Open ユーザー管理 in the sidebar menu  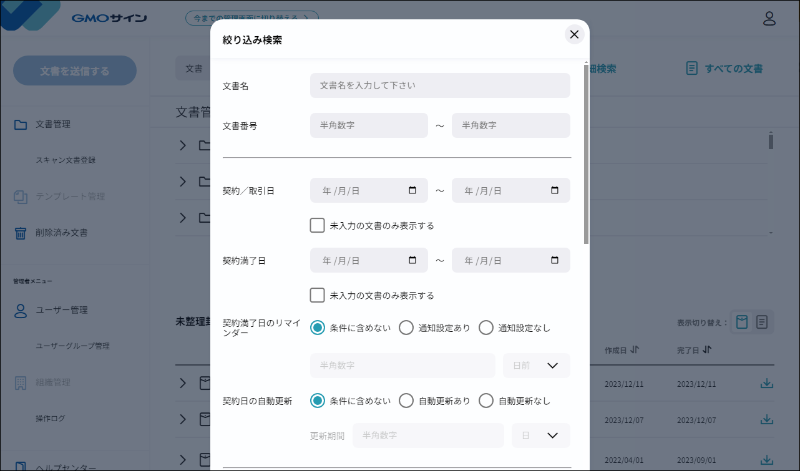point(61,310)
